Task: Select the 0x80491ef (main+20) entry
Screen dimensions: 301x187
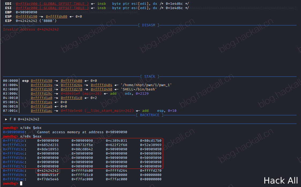Action: pyautogui.click(x=81, y=94)
